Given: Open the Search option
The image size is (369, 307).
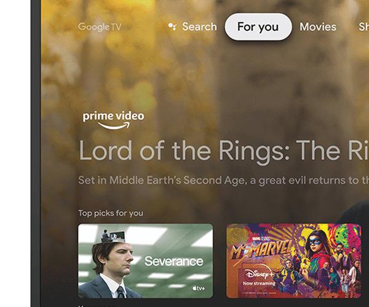Looking at the screenshot, I should [x=192, y=26].
